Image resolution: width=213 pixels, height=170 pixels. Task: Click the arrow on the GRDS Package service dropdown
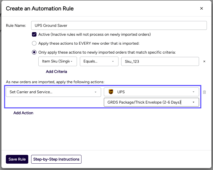click(193, 102)
